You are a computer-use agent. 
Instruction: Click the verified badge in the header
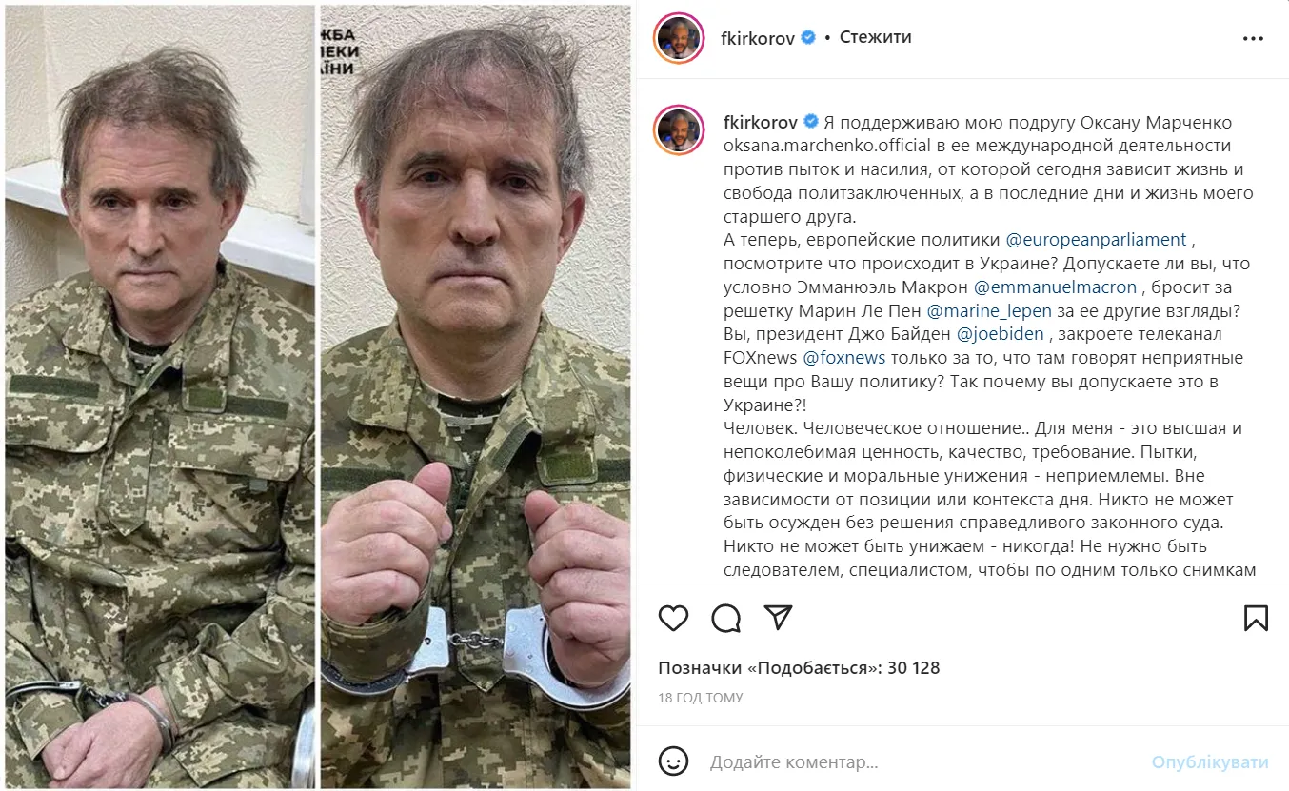point(809,38)
